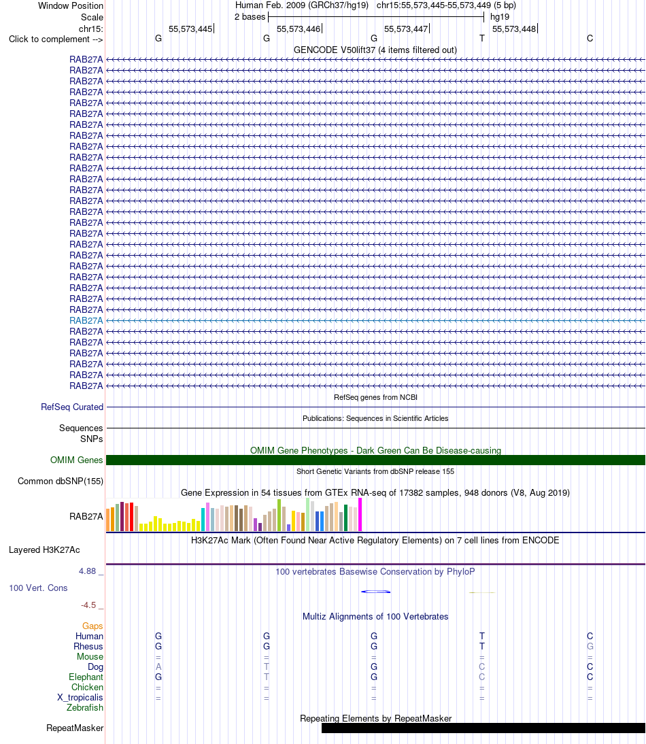Image resolution: width=646 pixels, height=744 pixels.
Task: Click the Layered H3K27Ac label
Action: coord(44,550)
